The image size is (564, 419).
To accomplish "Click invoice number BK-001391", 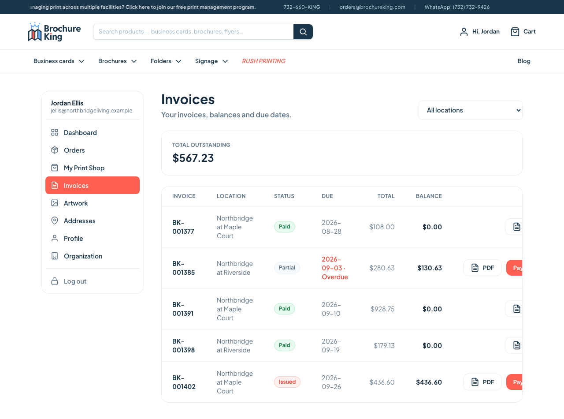I will 183,309.
